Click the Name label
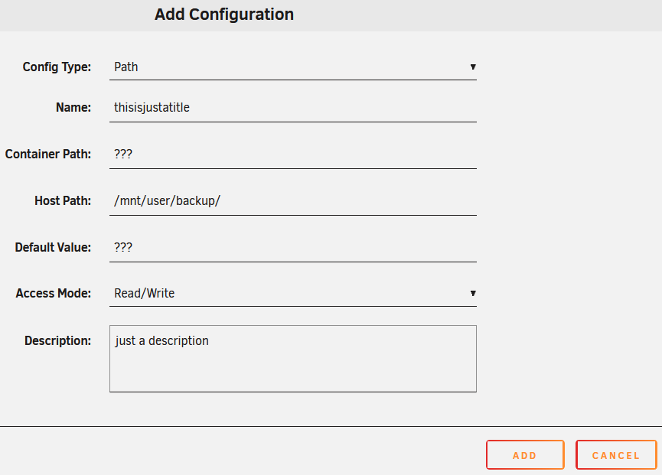The width and height of the screenshot is (662, 475). tap(73, 108)
